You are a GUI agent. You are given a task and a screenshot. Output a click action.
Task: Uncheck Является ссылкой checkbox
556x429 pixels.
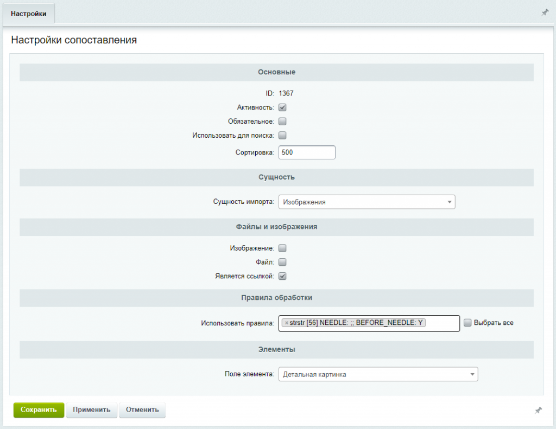pos(282,276)
